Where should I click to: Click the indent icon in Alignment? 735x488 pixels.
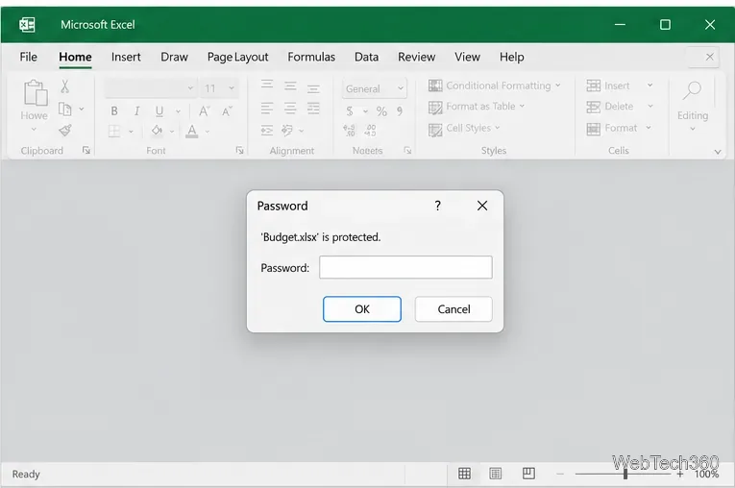coord(267,131)
